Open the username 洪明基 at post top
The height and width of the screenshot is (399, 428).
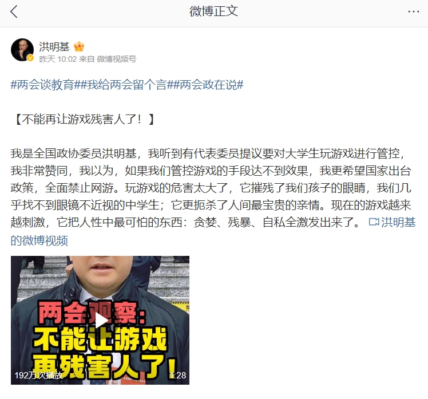(54, 46)
